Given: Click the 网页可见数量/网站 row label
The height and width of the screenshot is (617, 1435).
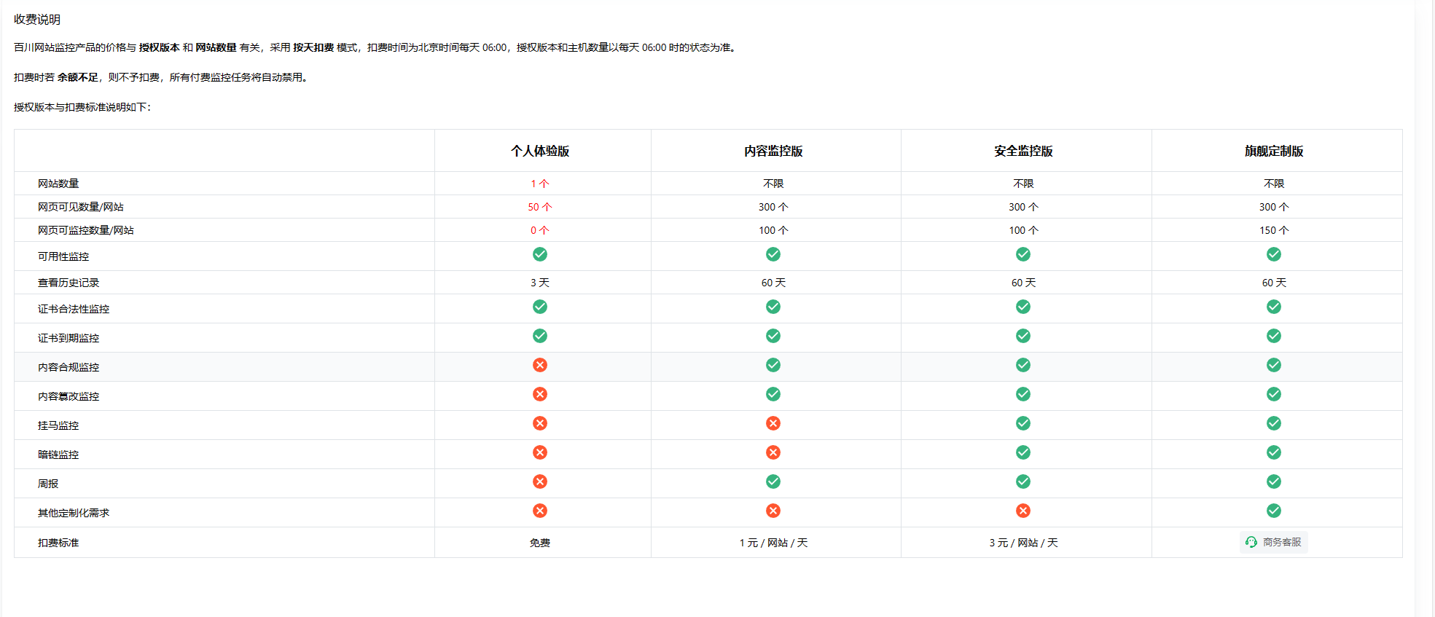Looking at the screenshot, I should coord(81,207).
